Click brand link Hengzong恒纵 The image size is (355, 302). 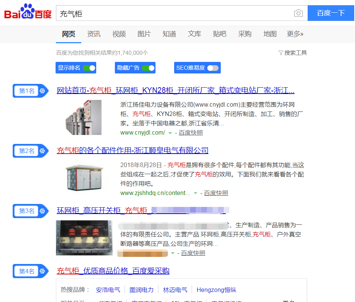tap(216, 290)
